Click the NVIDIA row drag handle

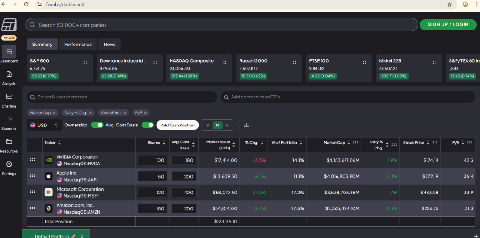pyautogui.click(x=33, y=160)
